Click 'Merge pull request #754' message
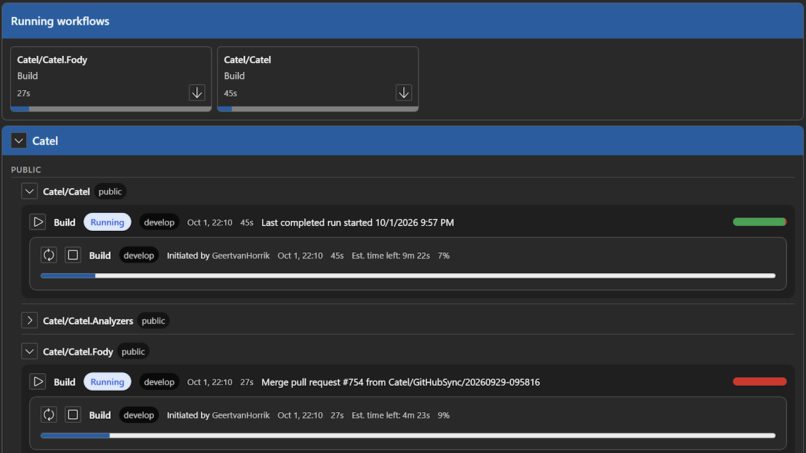The image size is (806, 453). [x=400, y=382]
